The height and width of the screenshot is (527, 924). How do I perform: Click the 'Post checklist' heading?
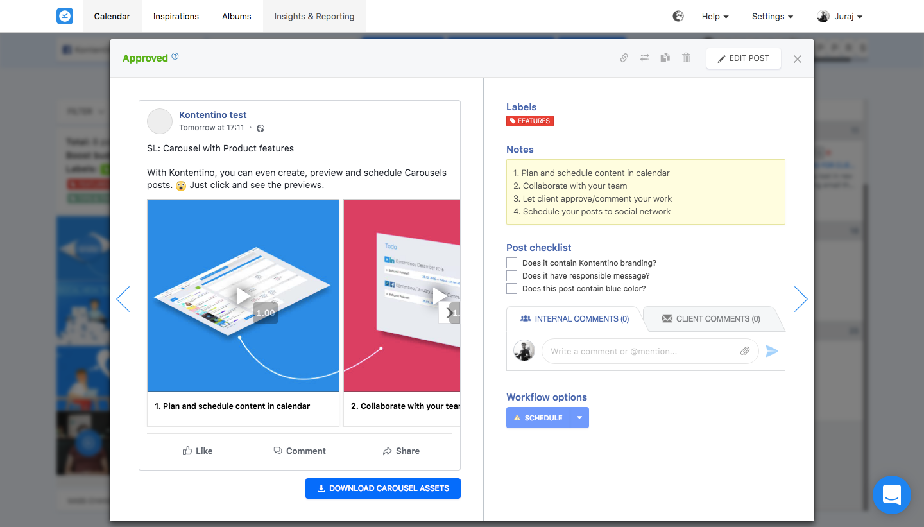point(538,248)
